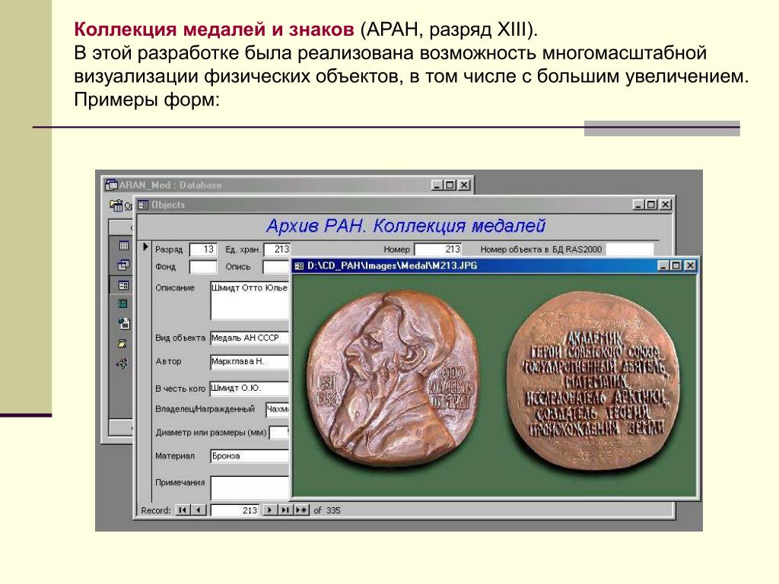Screen dimensions: 779x584
Task: Open the Macros icon in sidebar
Action: pyautogui.click(x=122, y=343)
